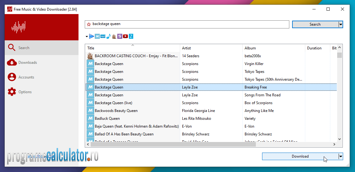Focus the search field containing backstage queen
This screenshot has height=172, width=355.
click(187, 24)
